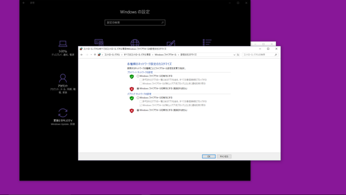This screenshot has width=346, height=195.
Task: Focus the Control Panel search field
Action: [x=259, y=55]
